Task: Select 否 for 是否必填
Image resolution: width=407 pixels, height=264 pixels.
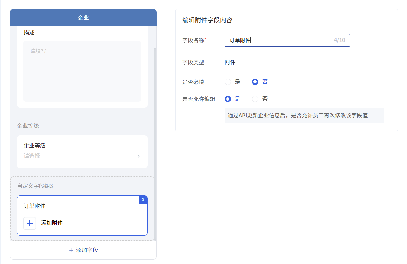Action: 255,82
